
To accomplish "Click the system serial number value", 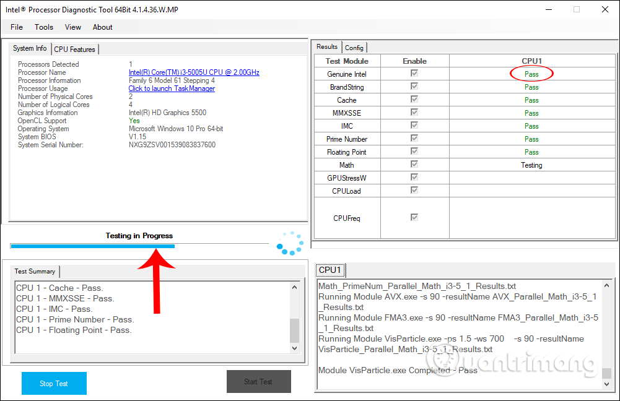I will (172, 145).
